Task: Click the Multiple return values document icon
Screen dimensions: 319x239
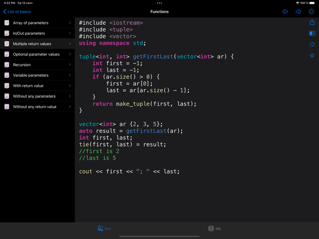Action: pyautogui.click(x=7, y=44)
